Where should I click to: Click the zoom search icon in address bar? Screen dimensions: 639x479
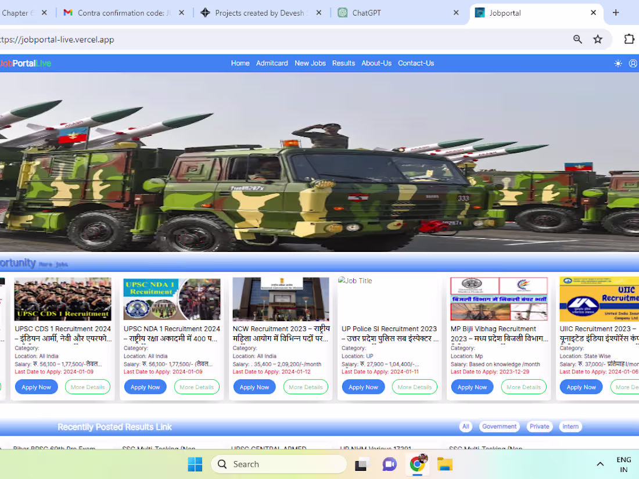click(x=577, y=39)
